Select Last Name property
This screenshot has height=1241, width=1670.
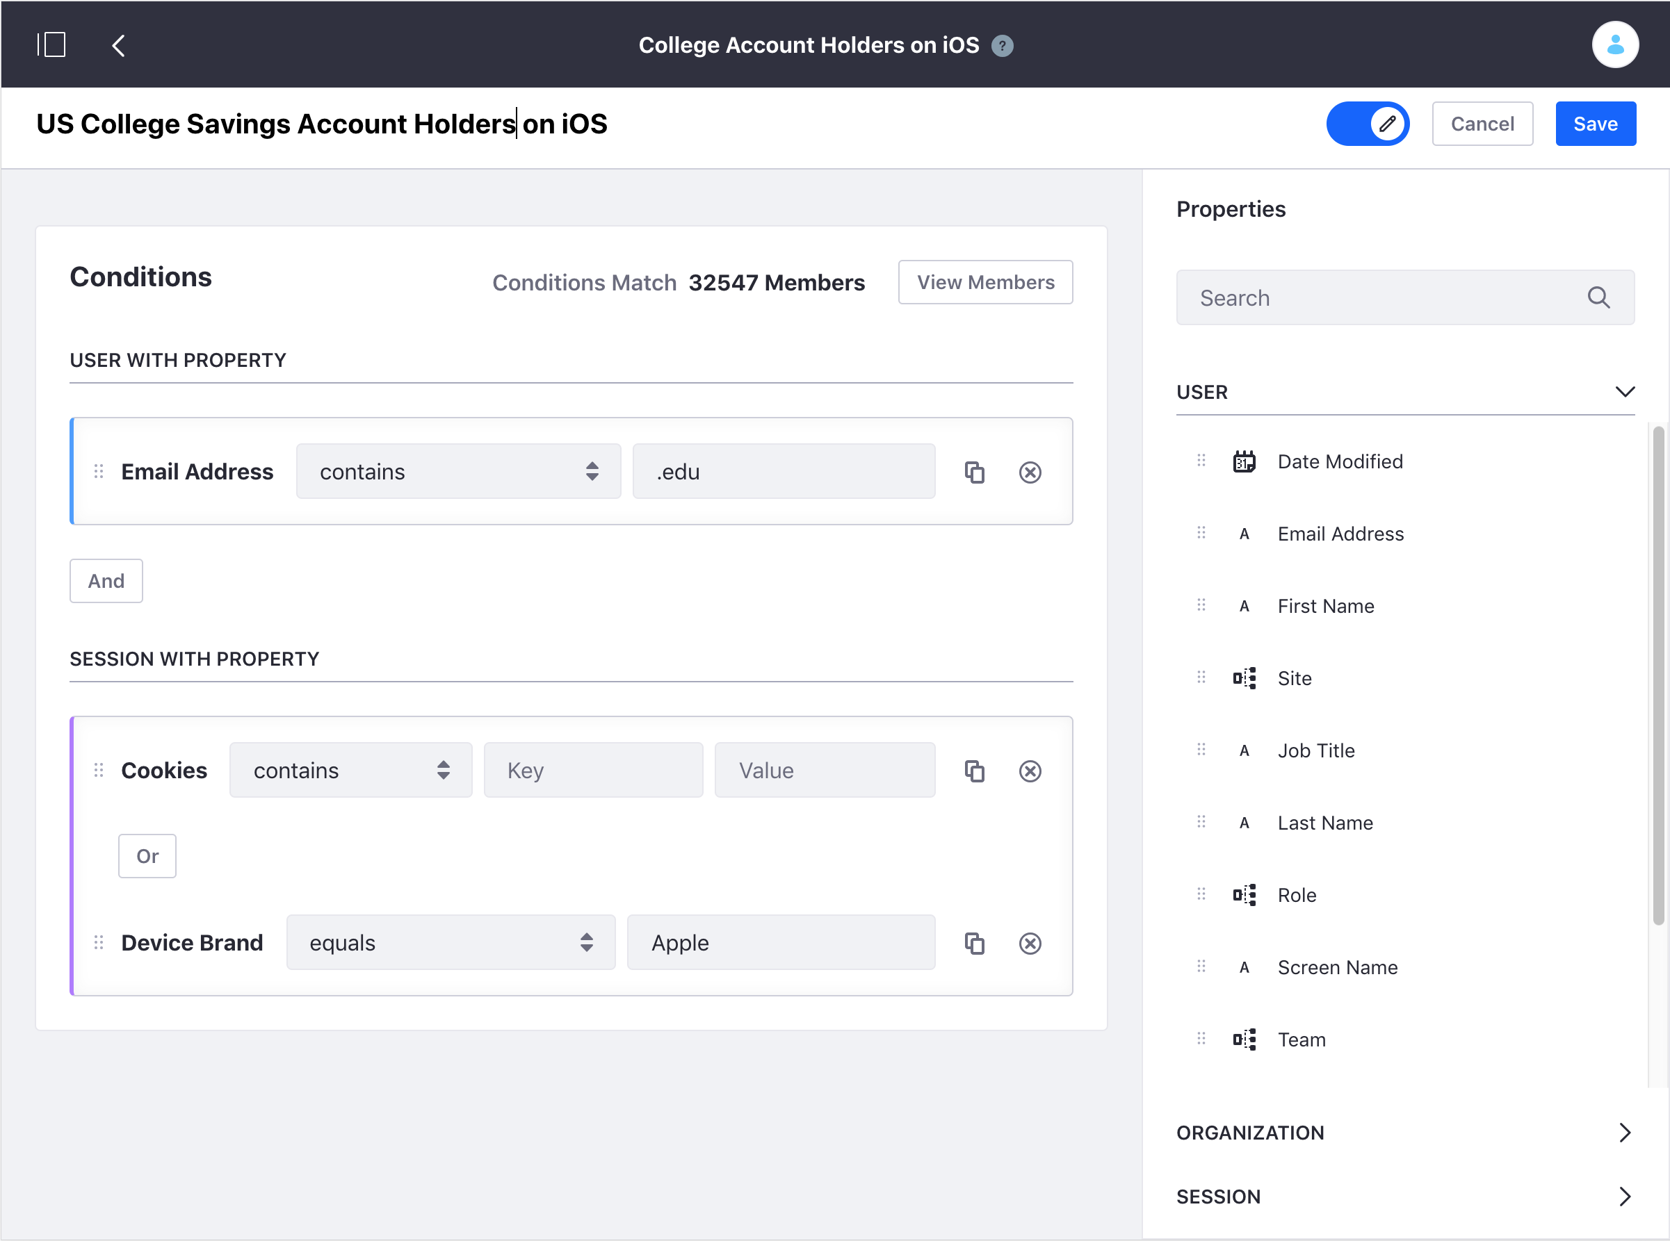pos(1324,822)
